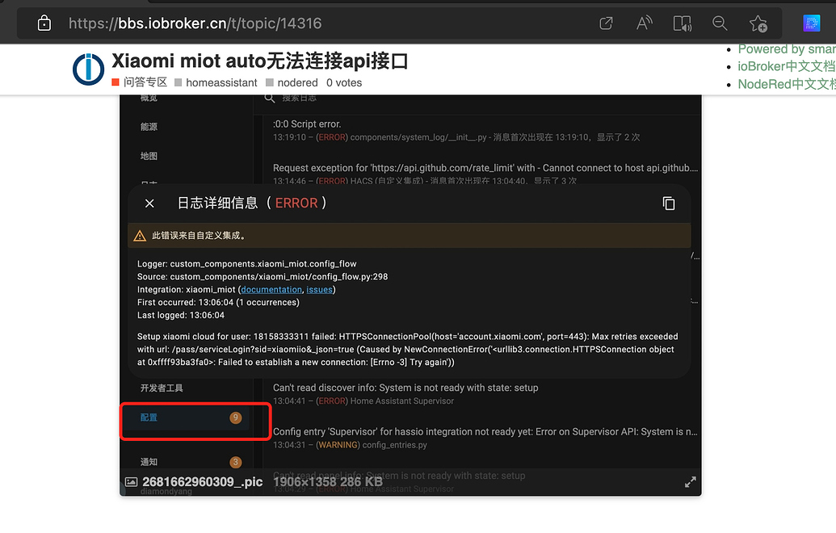
Task: Click the text size adjustment icon
Action: pos(644,23)
